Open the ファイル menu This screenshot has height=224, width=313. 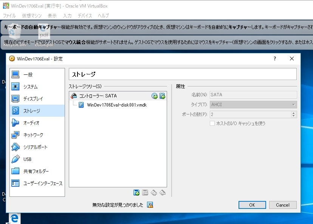[x=9, y=15]
